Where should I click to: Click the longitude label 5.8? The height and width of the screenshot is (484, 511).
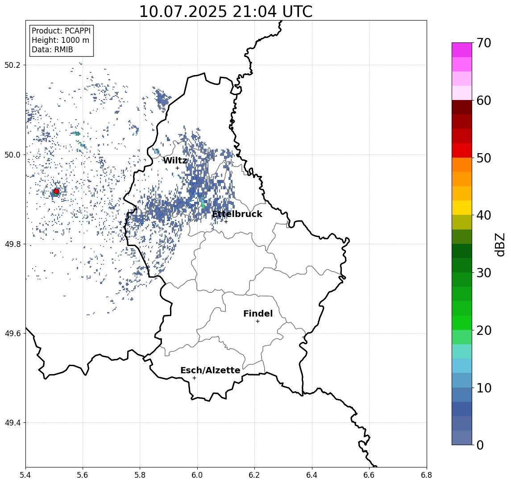(x=140, y=475)
